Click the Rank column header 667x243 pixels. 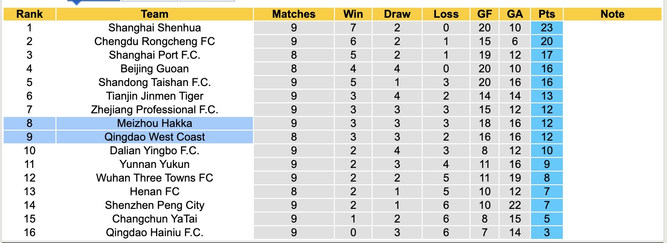pos(30,14)
